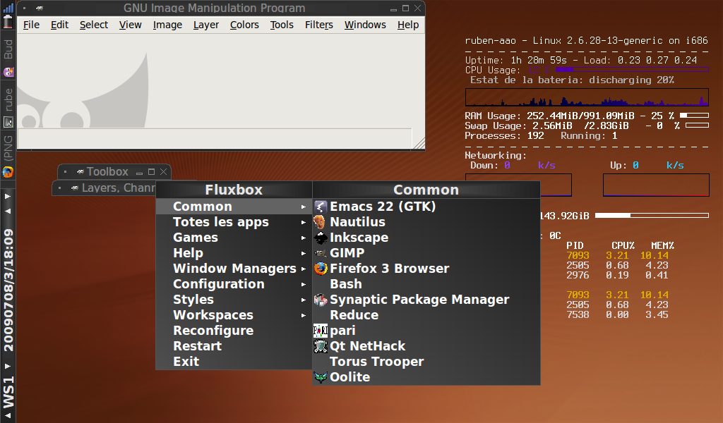Viewport: 723px width, 423px height.
Task: Start Oolite from the Common menu
Action: [x=426, y=377]
